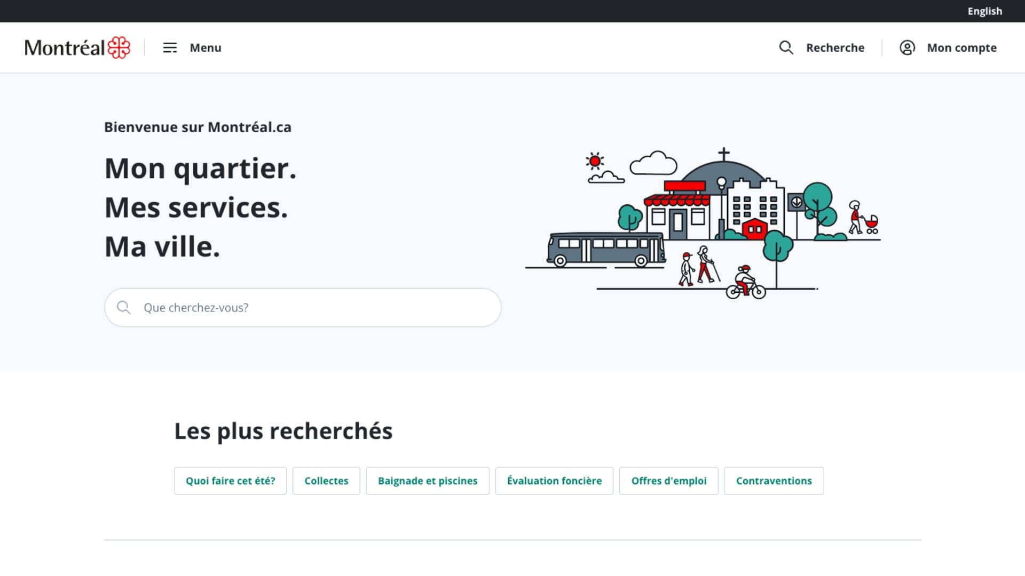View Offres d'emploi
Screen dimensions: 1025x576
[x=668, y=481]
